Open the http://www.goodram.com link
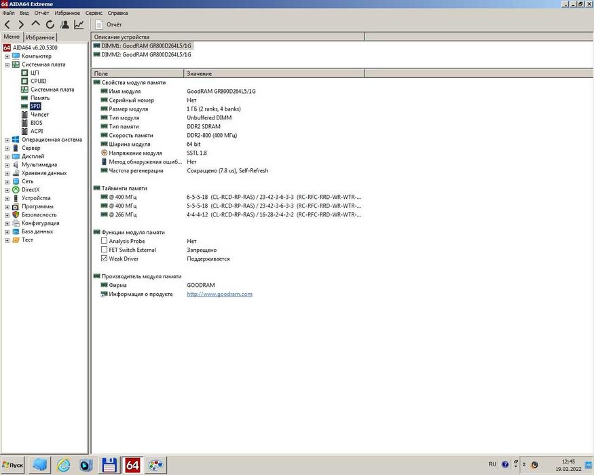 [x=220, y=294]
